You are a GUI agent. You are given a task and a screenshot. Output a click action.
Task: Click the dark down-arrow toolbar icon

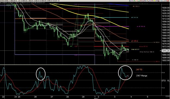(x=145, y=1)
